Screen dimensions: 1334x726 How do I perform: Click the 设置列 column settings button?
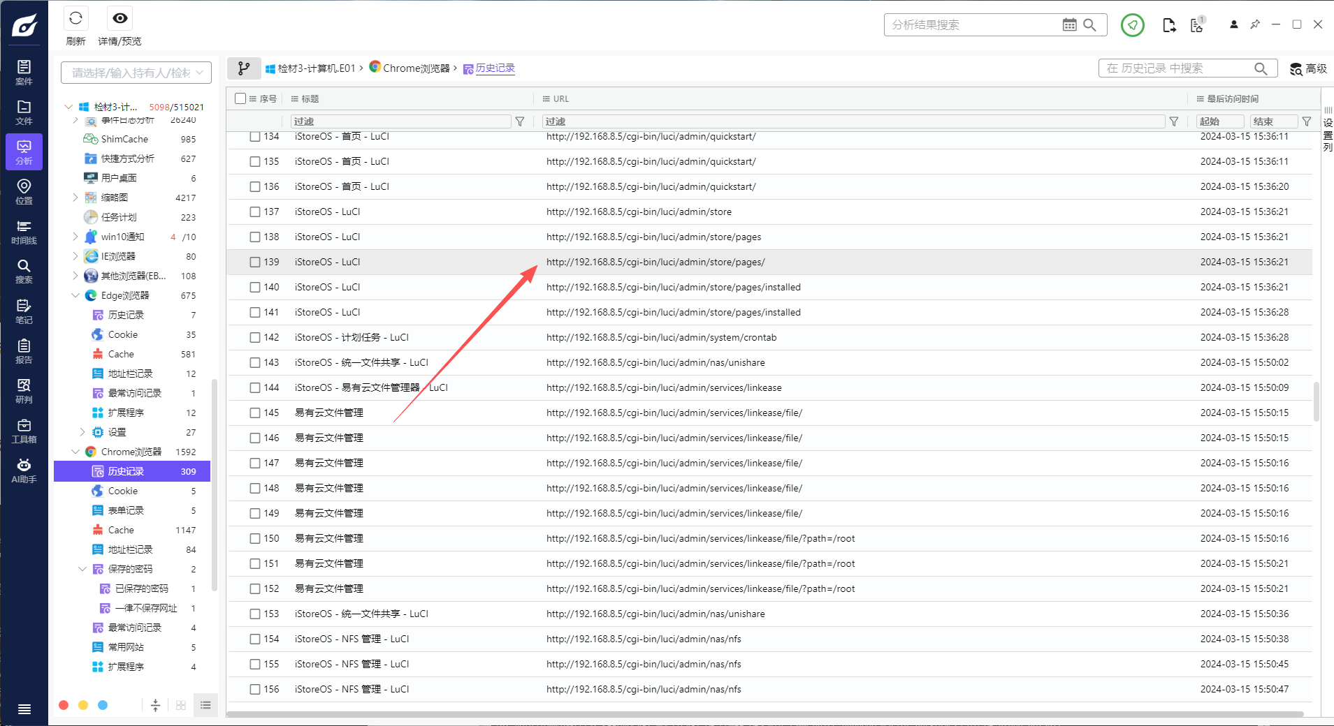(x=1328, y=129)
